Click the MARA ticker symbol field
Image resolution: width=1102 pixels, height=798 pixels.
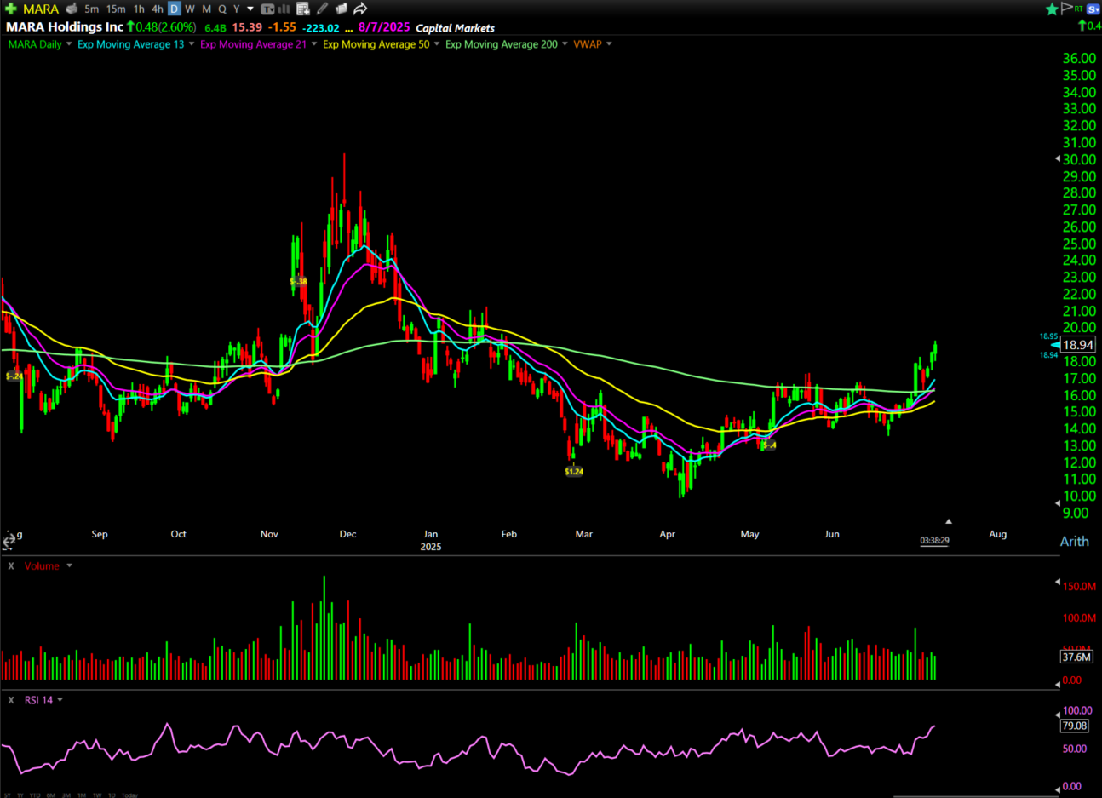coord(41,9)
